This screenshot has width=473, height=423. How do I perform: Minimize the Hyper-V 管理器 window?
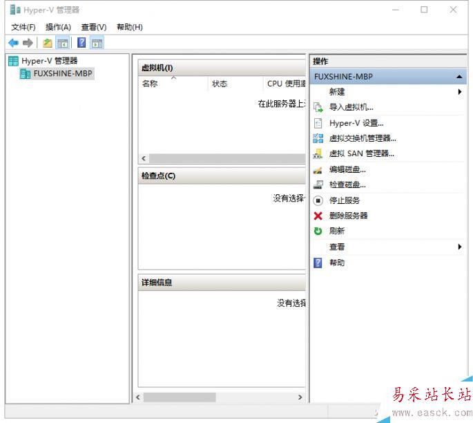click(x=396, y=10)
